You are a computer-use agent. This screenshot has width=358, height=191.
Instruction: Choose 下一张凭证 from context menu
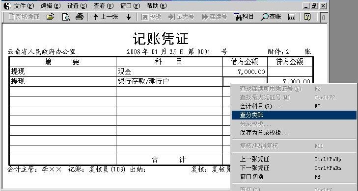click(x=294, y=168)
